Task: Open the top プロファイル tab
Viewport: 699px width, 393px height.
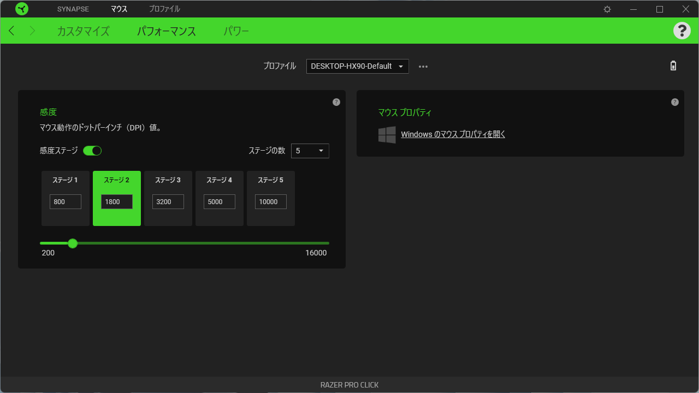Action: pos(164,9)
